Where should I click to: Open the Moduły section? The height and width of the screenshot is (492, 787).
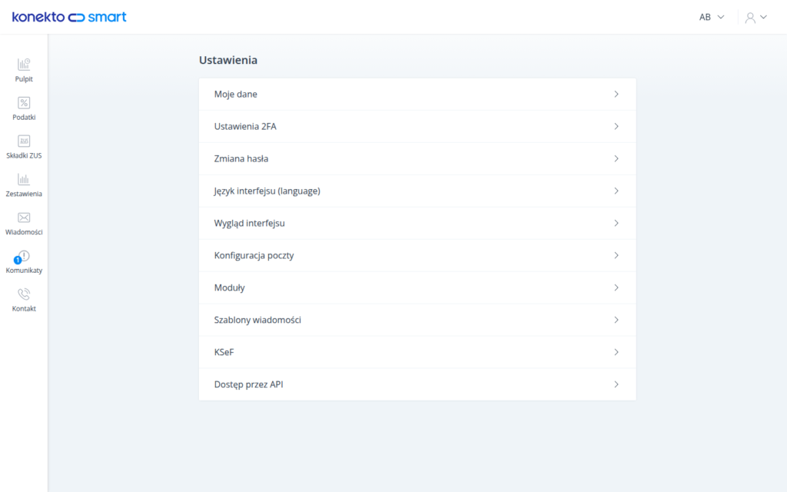[417, 288]
